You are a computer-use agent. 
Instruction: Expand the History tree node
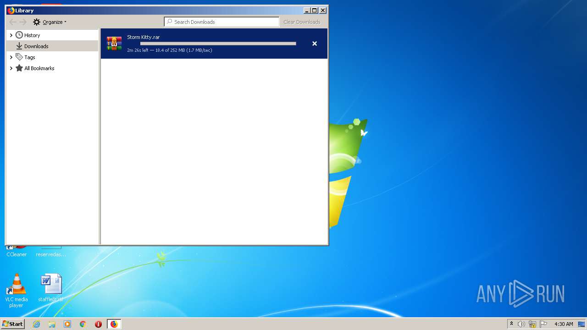point(11,35)
